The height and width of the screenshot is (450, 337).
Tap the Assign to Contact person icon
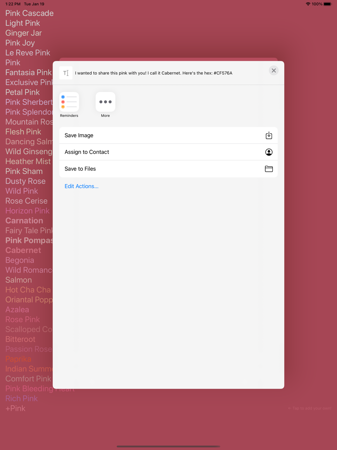269,152
